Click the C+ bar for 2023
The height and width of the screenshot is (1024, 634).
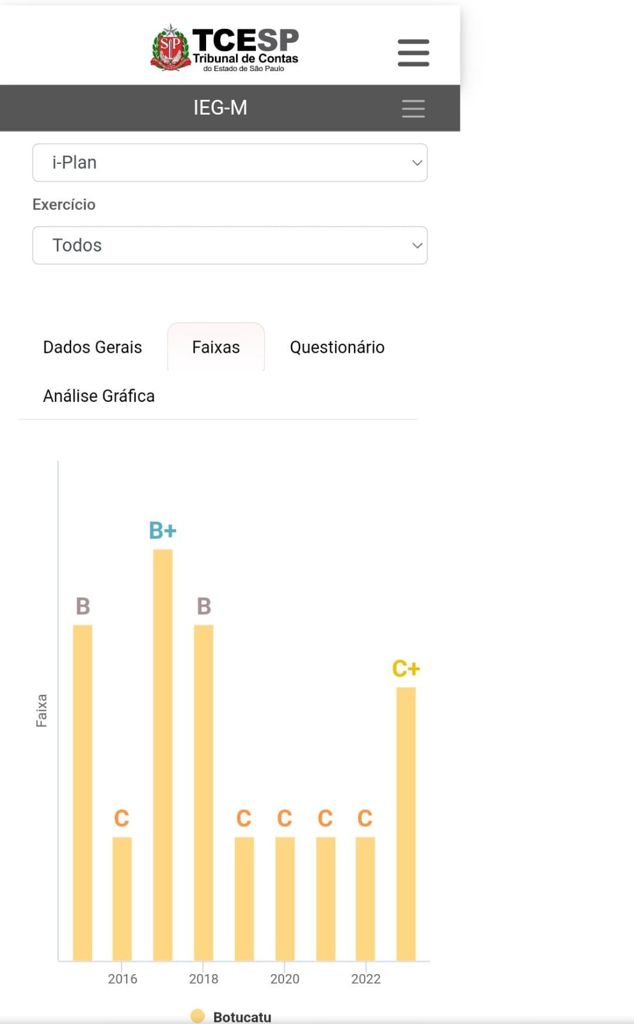[406, 824]
